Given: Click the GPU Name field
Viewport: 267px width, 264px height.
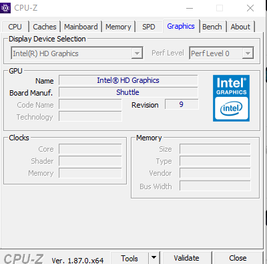Looking at the screenshot, I should coord(128,80).
